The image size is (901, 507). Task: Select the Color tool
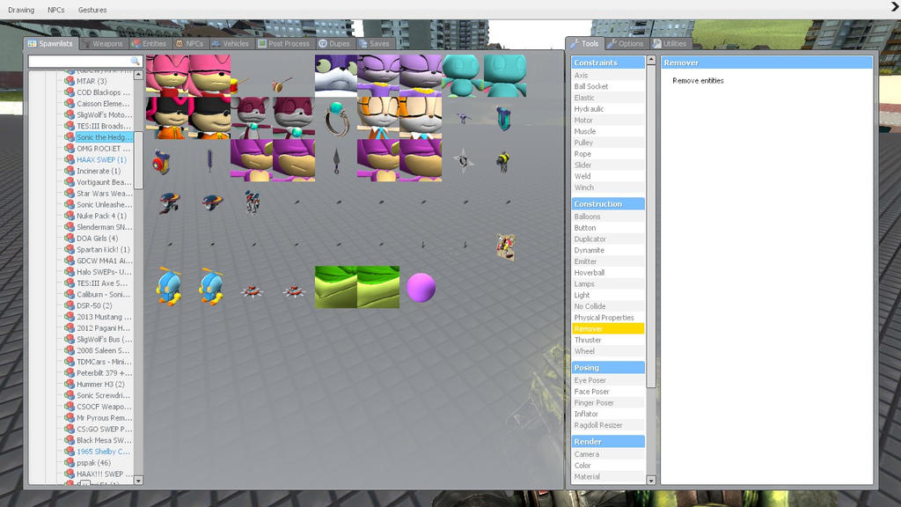pyautogui.click(x=608, y=466)
